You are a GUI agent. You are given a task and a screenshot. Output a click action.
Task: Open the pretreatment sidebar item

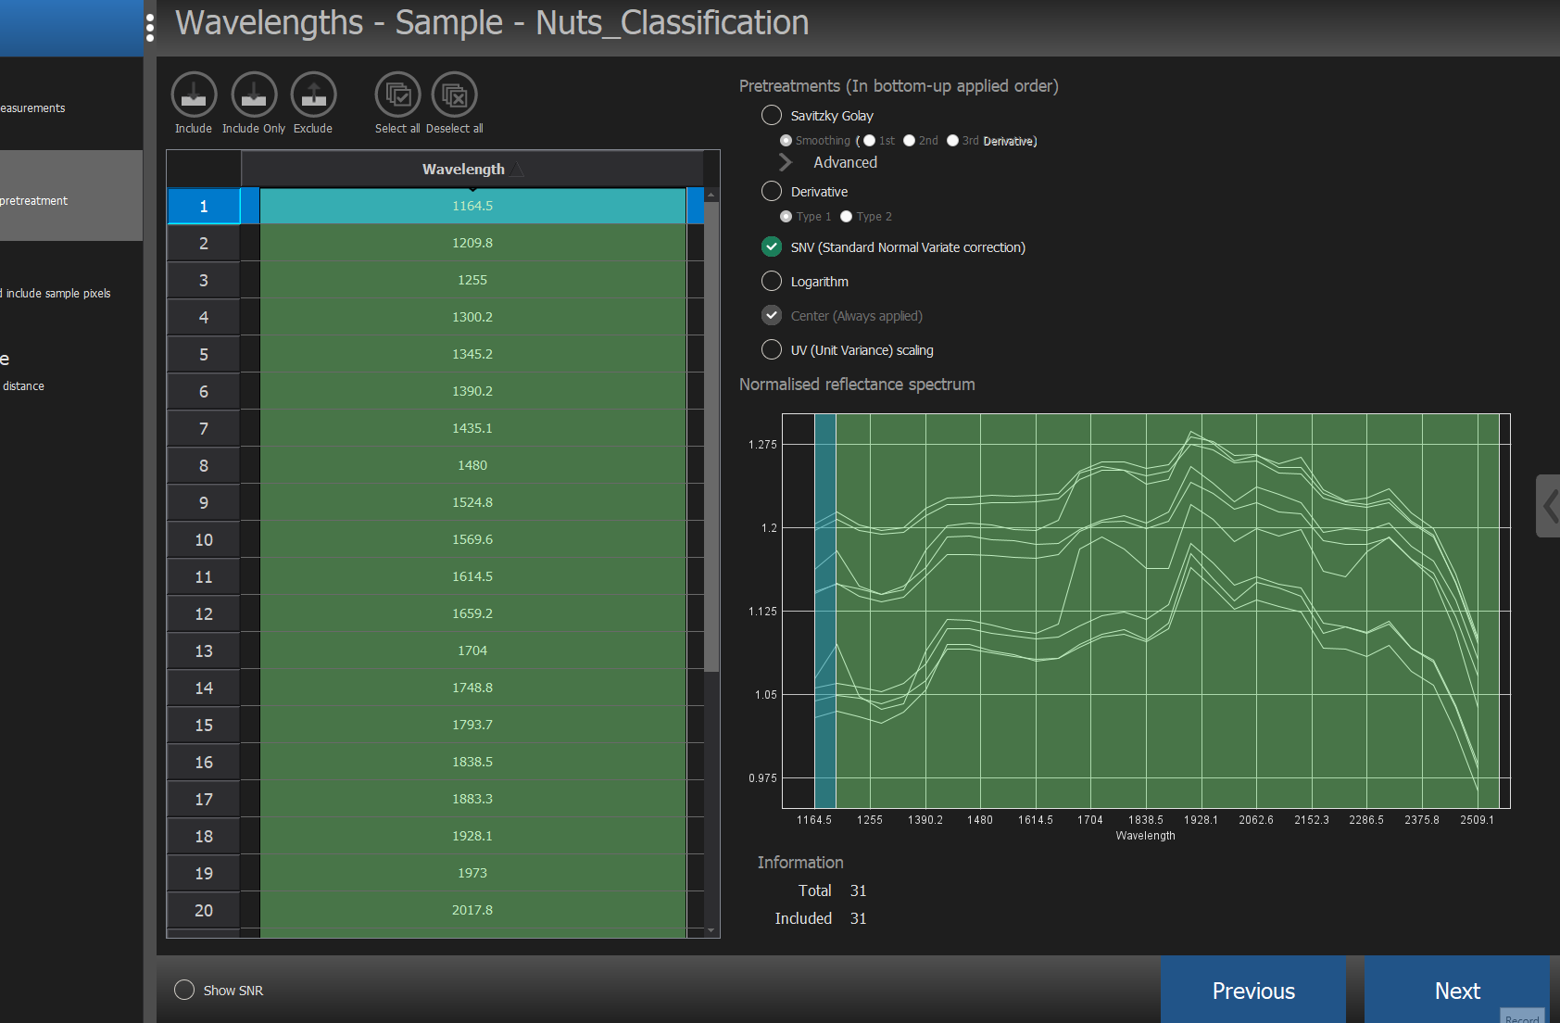[x=34, y=200]
